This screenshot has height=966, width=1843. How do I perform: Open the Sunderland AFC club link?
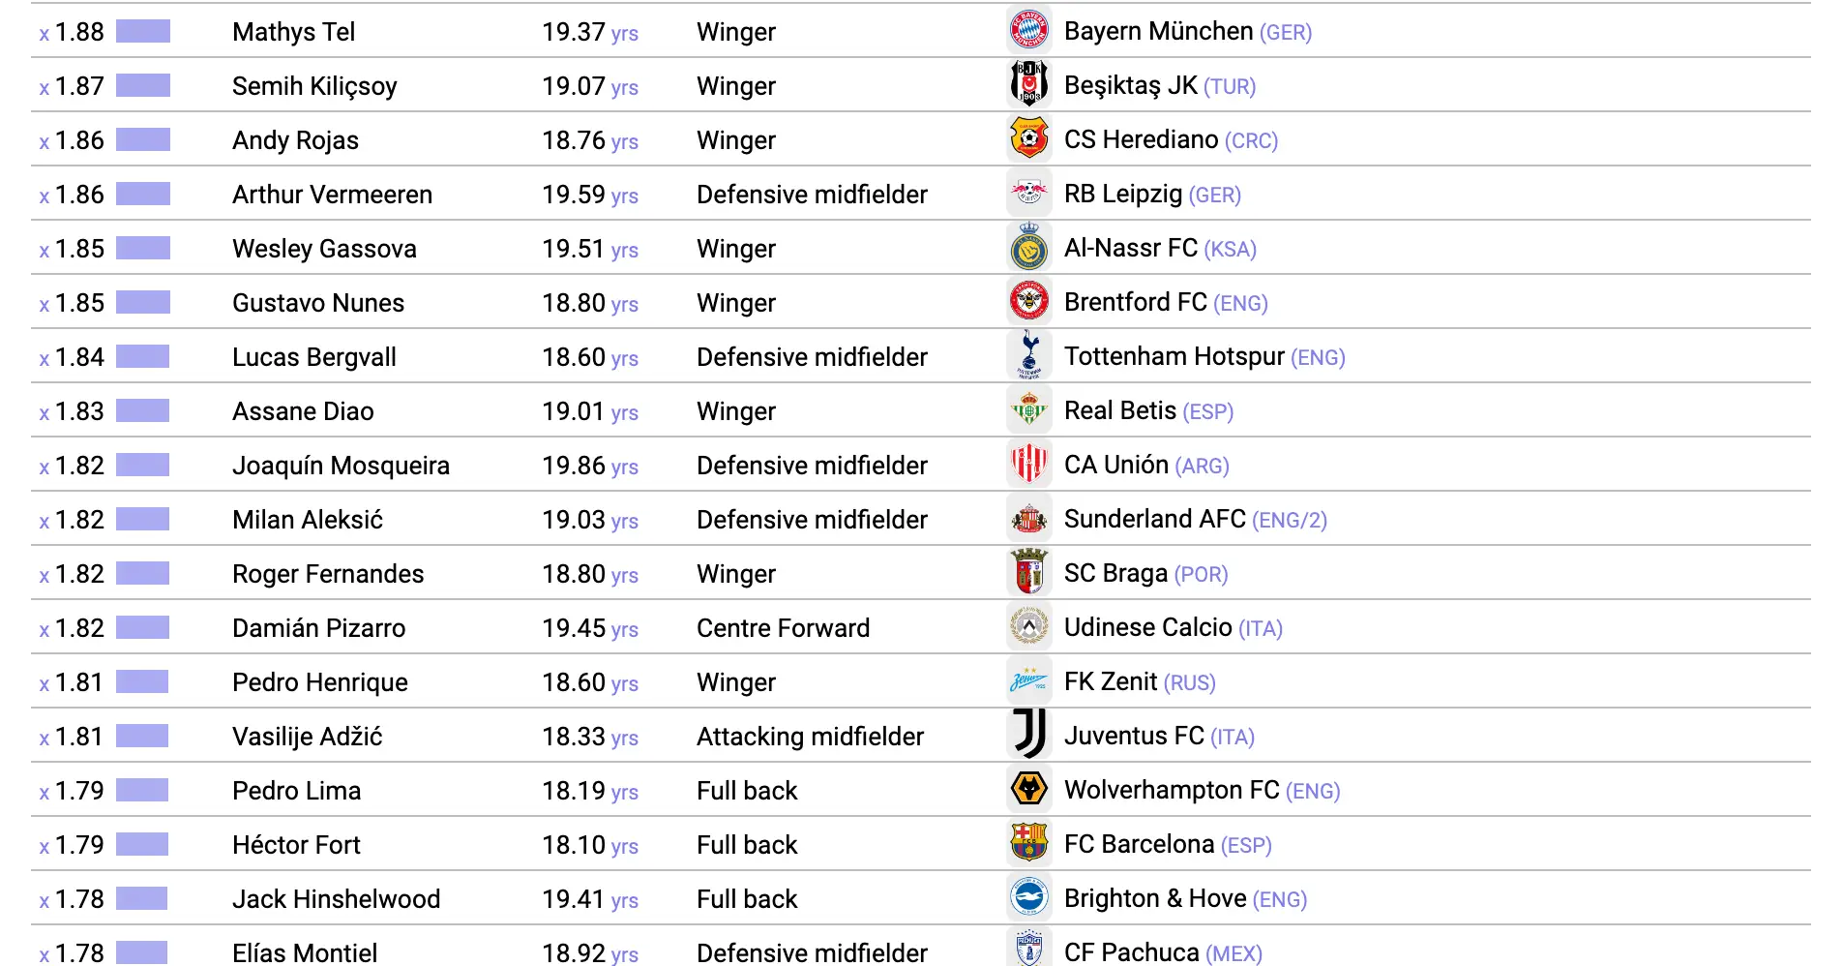[1154, 520]
